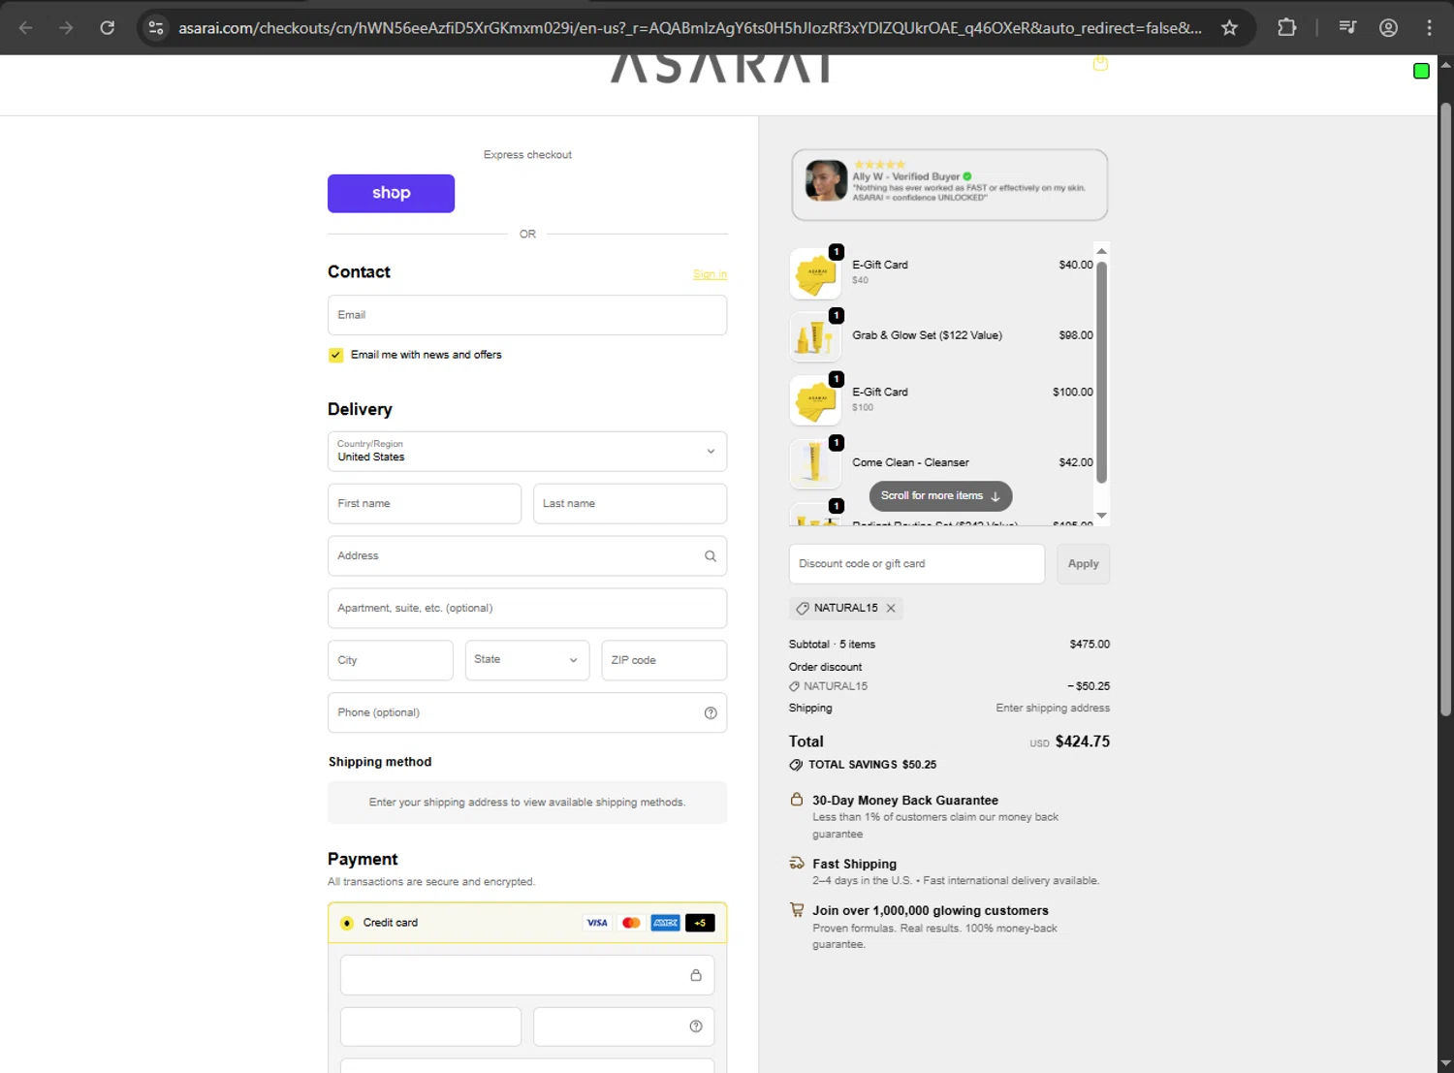Focus the Last name field
Image resolution: width=1454 pixels, height=1073 pixels.
coord(630,504)
